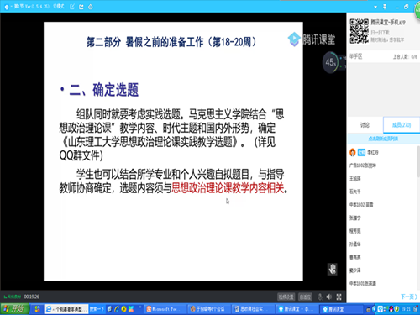
Task: Open the 自适应 adaptive quality dropdown
Action: [305, 297]
